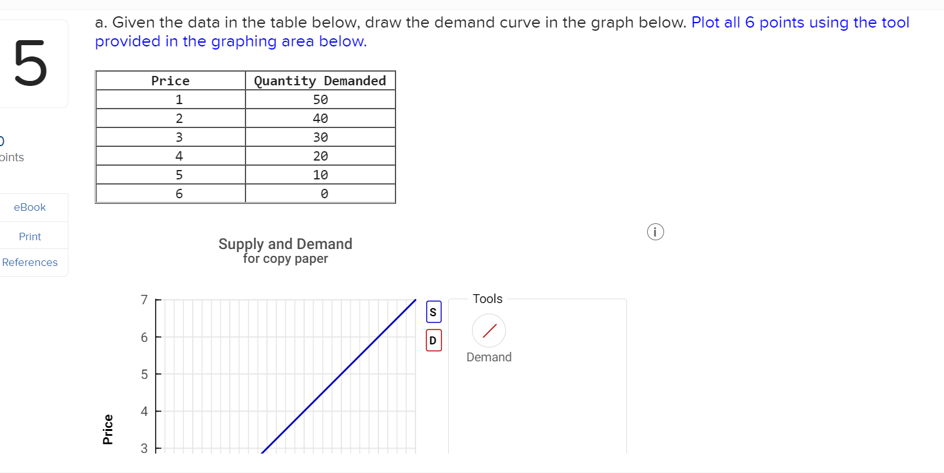Image resolution: width=944 pixels, height=473 pixels.
Task: Open the eBook resource
Action: (x=29, y=206)
